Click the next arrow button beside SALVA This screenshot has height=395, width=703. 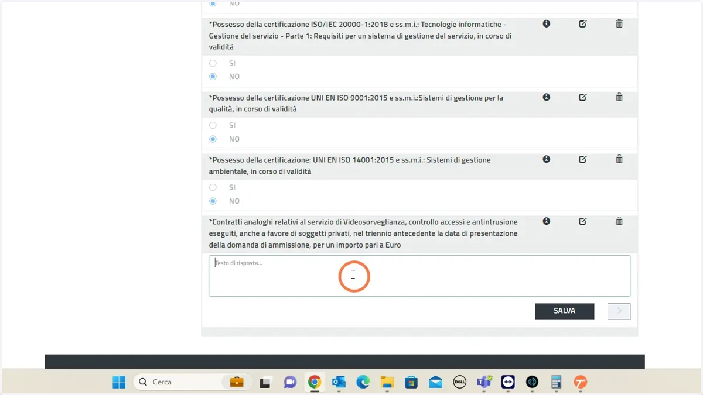[619, 311]
